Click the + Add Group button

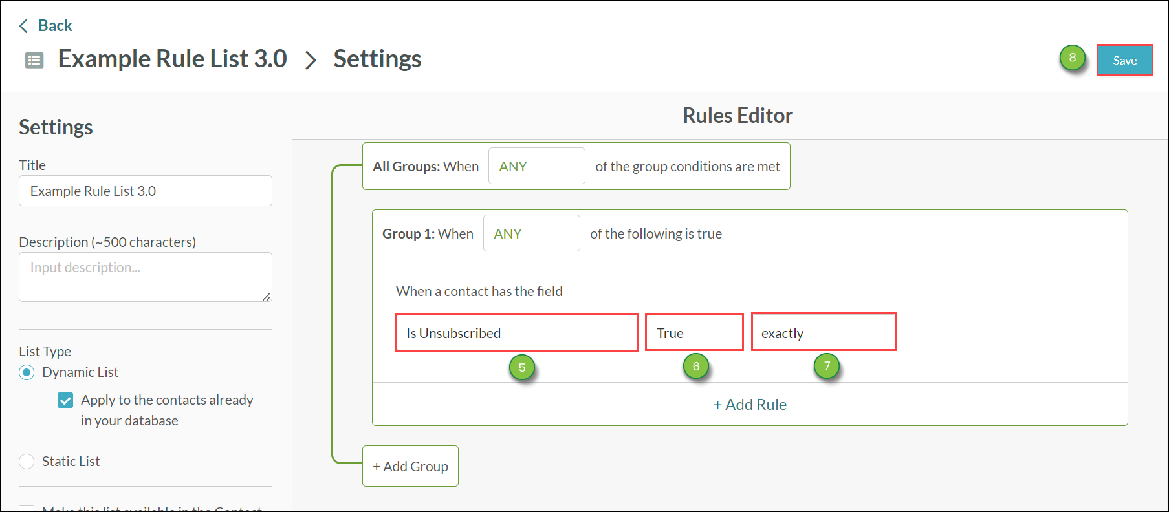[x=410, y=466]
